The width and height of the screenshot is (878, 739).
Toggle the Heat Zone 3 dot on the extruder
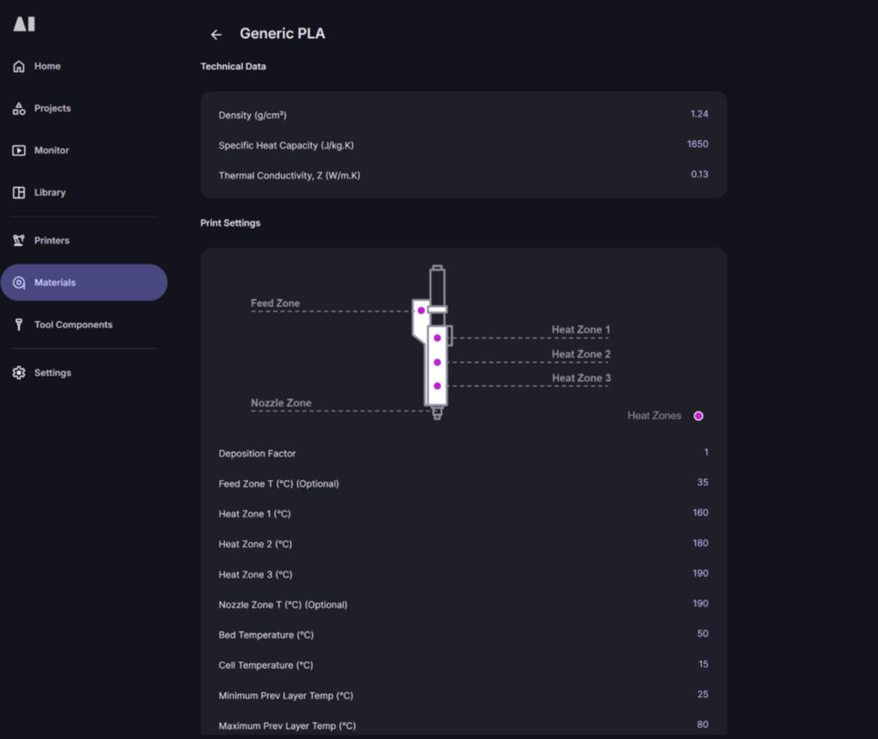pyautogui.click(x=437, y=385)
